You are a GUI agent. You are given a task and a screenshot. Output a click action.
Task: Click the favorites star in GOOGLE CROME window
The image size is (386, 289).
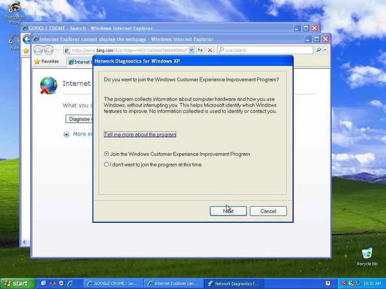pyautogui.click(x=26, y=51)
